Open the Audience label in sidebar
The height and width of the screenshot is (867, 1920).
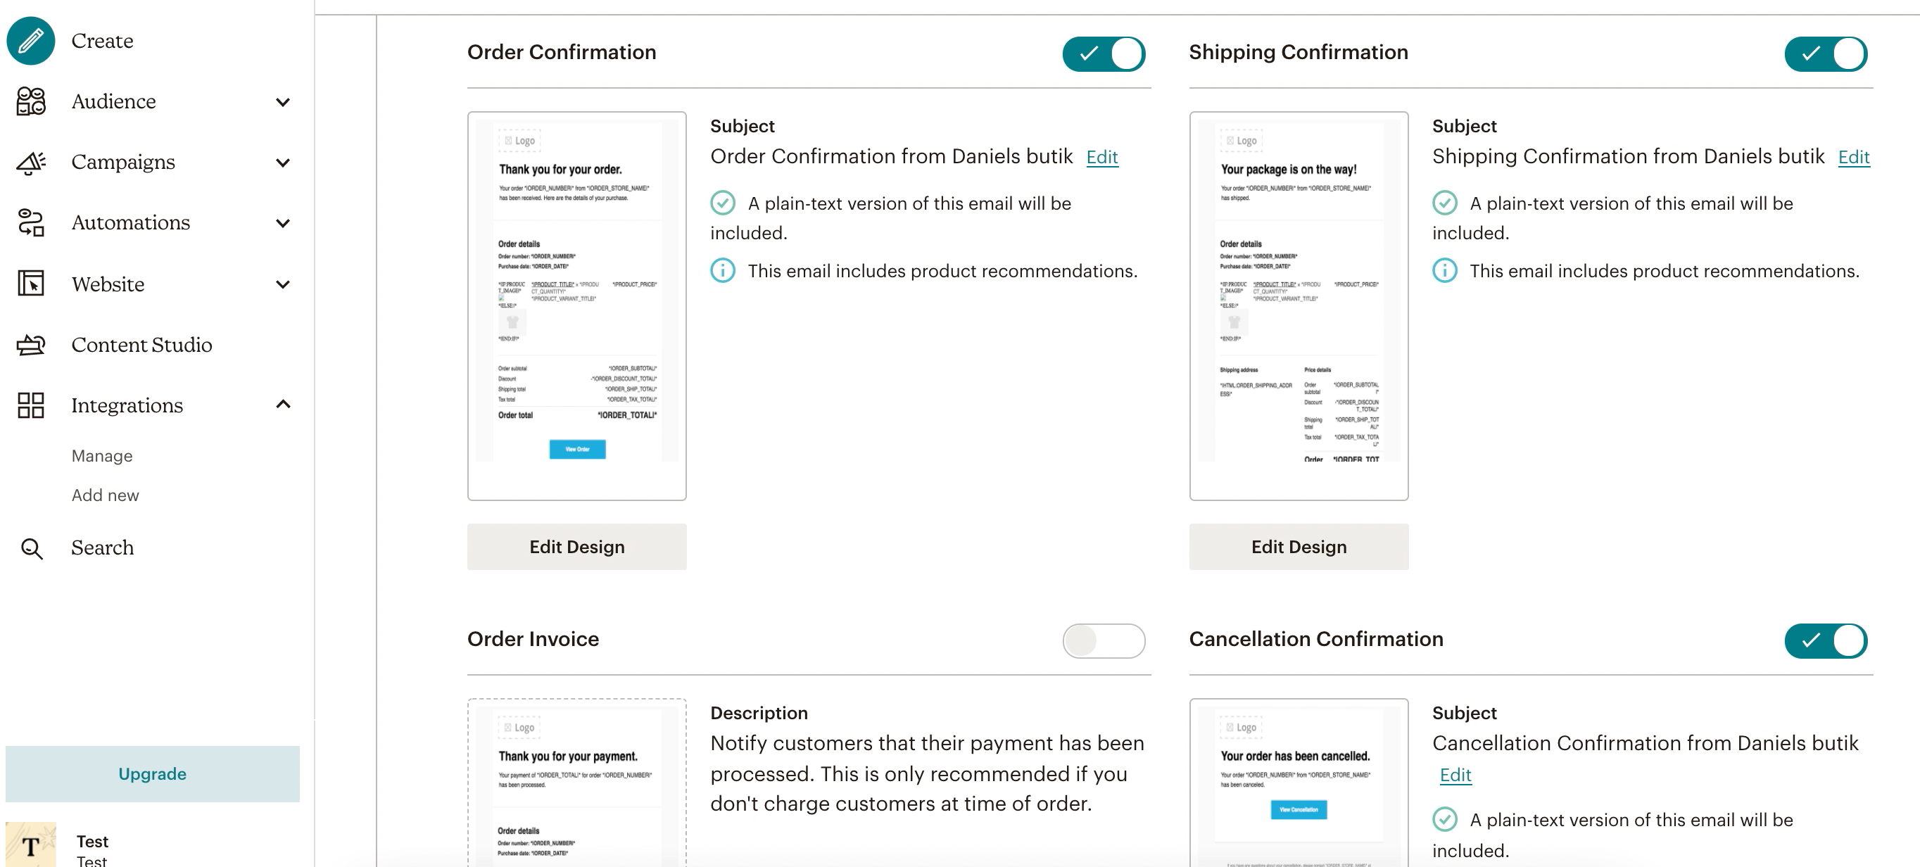[x=113, y=101]
